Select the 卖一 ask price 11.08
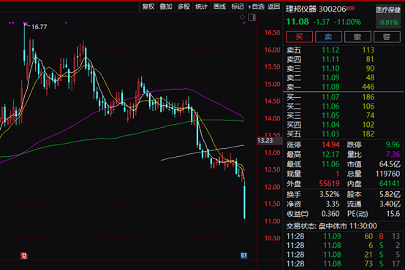Viewport: 405px width, 270px height. click(x=330, y=87)
